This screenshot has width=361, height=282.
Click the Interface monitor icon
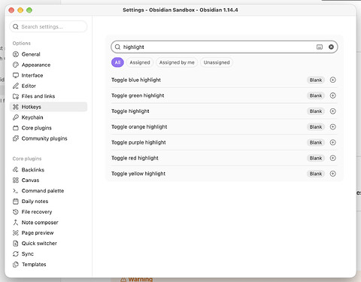(x=16, y=75)
